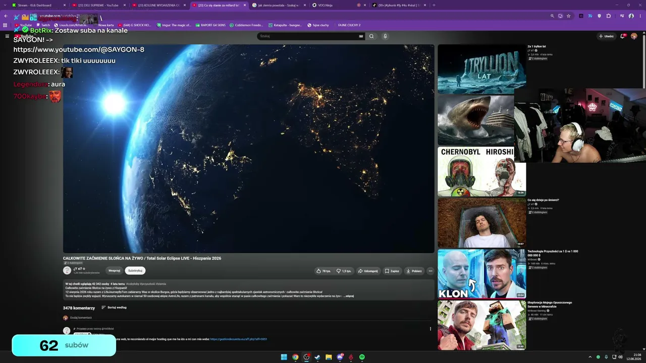
Task: Open a new browser tab
Action: coord(434,5)
